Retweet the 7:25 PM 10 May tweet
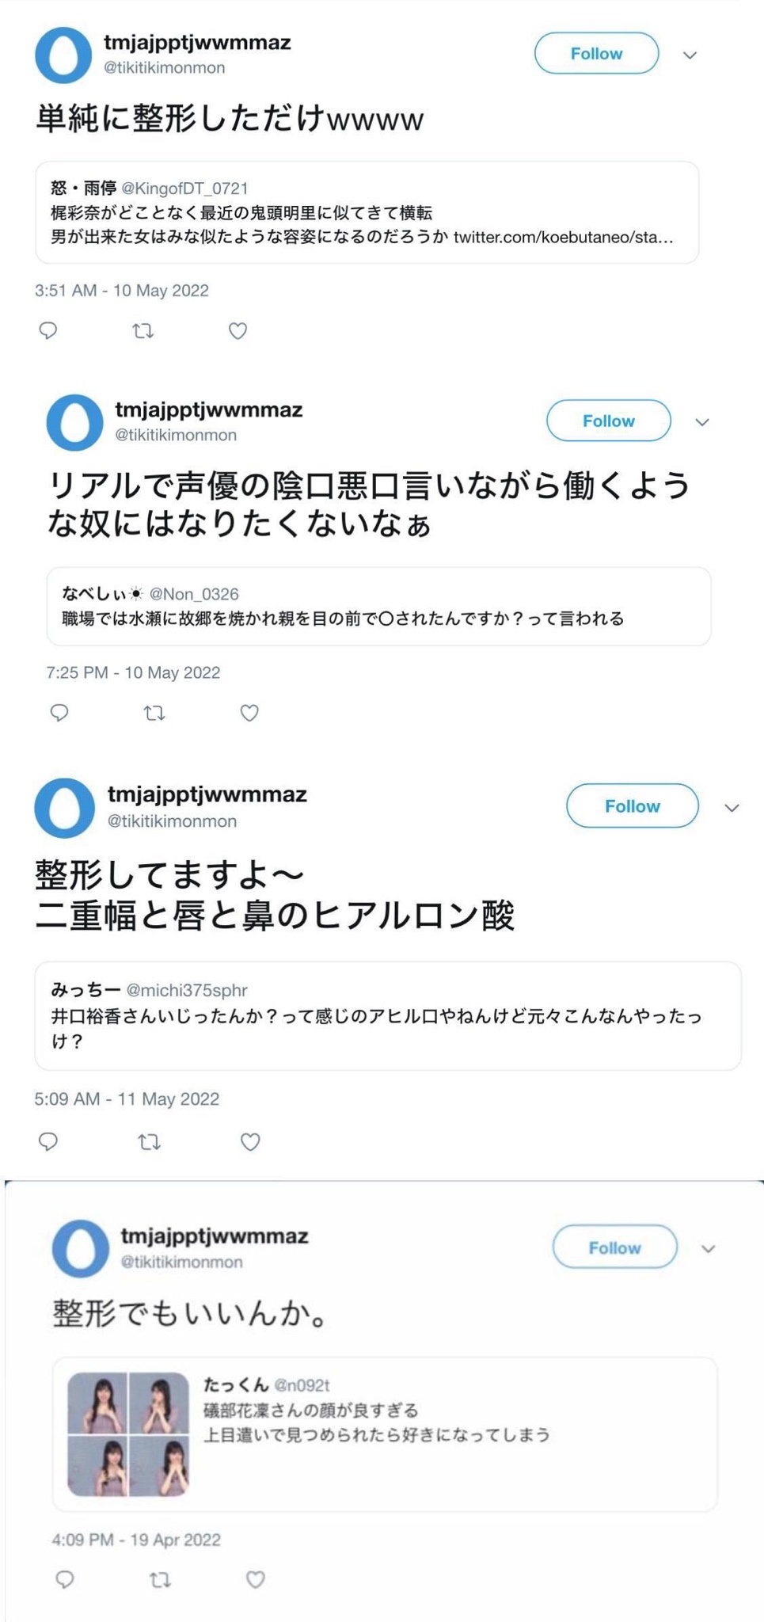Screen dimensions: 764x1622 click(x=154, y=713)
